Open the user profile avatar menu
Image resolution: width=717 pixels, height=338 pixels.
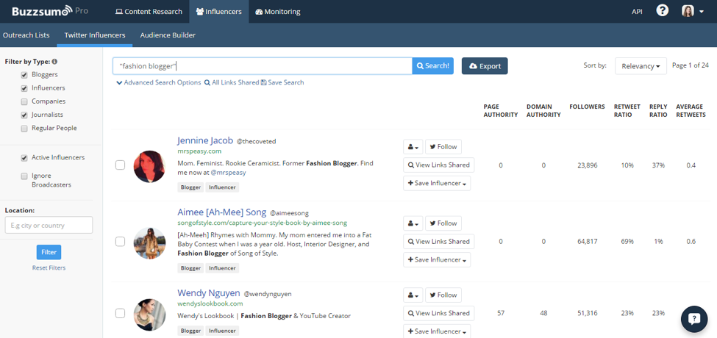(x=692, y=12)
